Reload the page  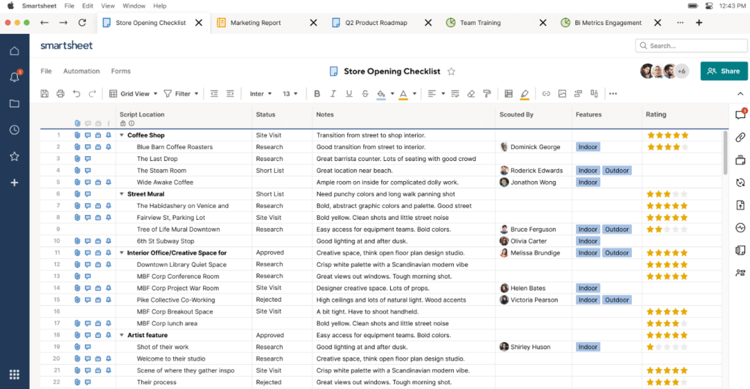click(x=82, y=23)
